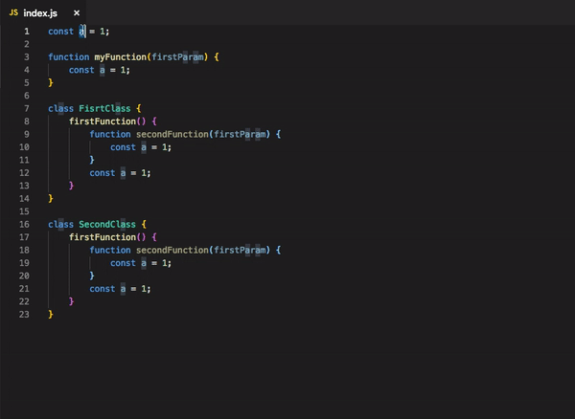The width and height of the screenshot is (575, 419).
Task: Click line number 23 in the gutter
Action: click(x=24, y=314)
